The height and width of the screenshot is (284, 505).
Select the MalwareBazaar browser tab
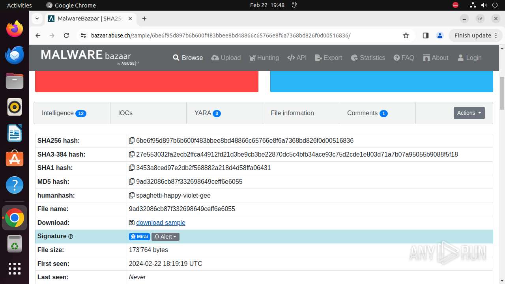[90, 19]
